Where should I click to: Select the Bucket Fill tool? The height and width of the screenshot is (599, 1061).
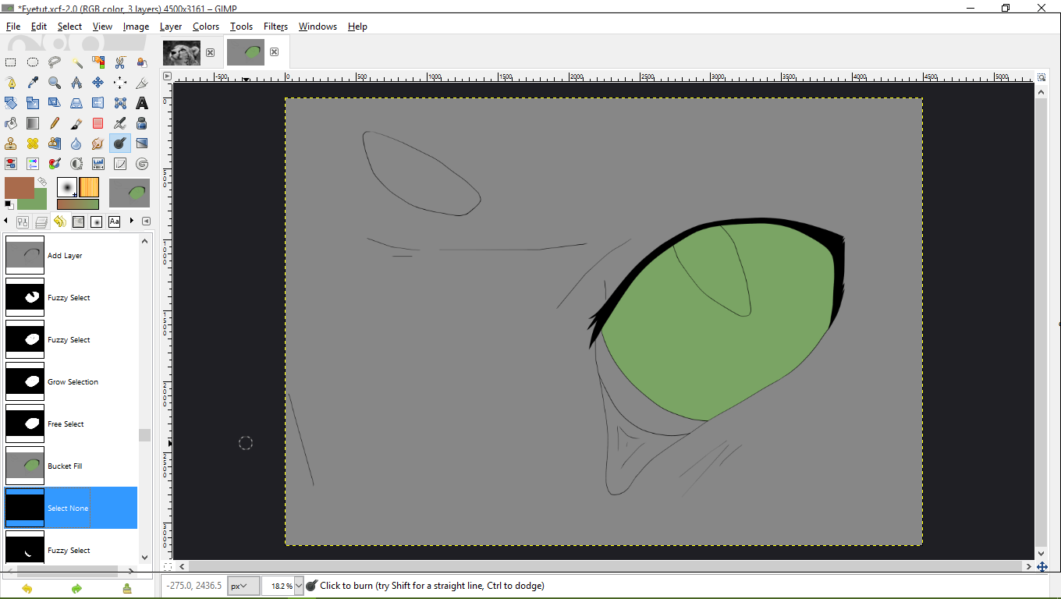11,123
